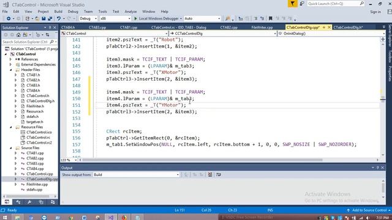Pin the Solution Explorer panel
This screenshot has height=220, width=392.
pos(50,28)
